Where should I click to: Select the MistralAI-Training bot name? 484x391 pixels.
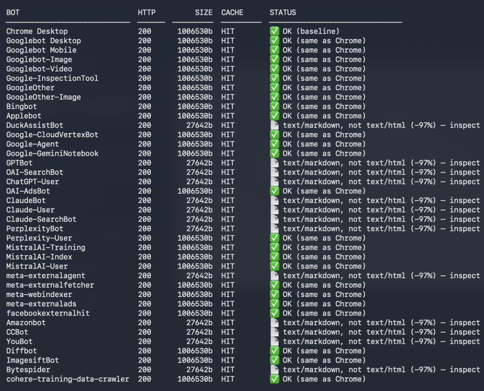[46, 247]
